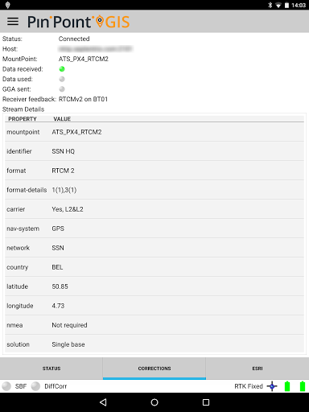Tap the RTK Fixed status text

tap(249, 386)
